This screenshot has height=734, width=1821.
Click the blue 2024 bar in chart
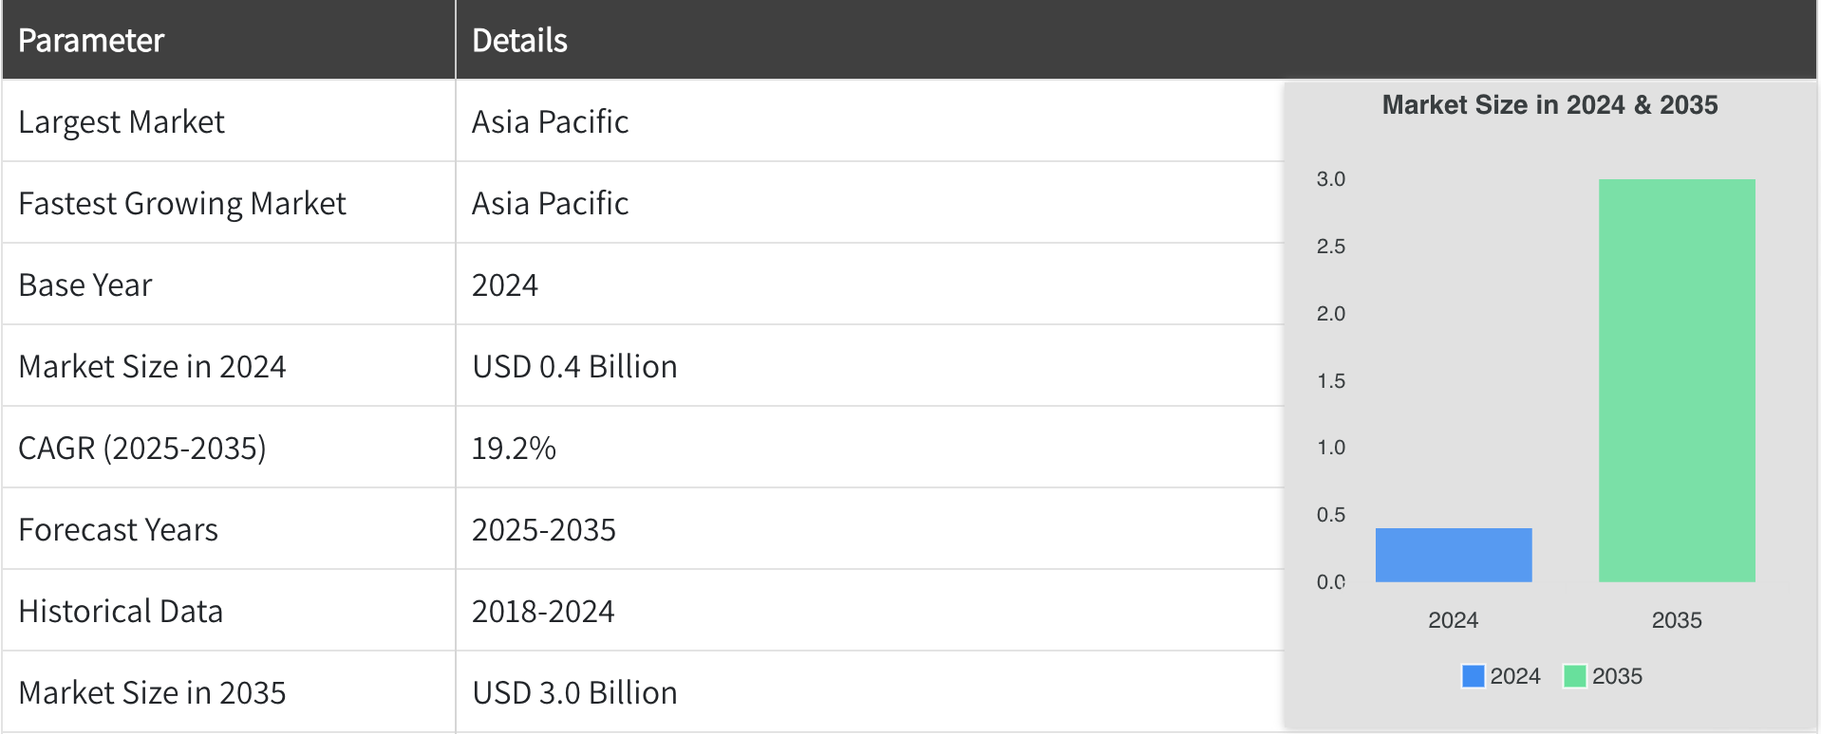1453,555
